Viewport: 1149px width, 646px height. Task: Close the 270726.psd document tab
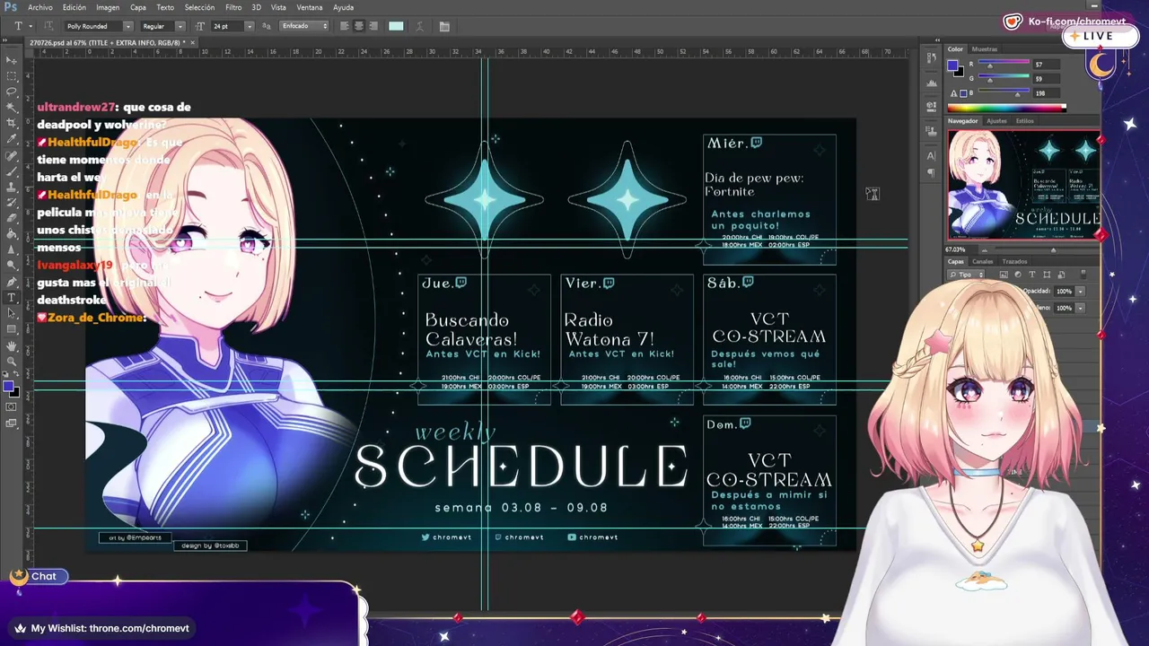pyautogui.click(x=191, y=42)
